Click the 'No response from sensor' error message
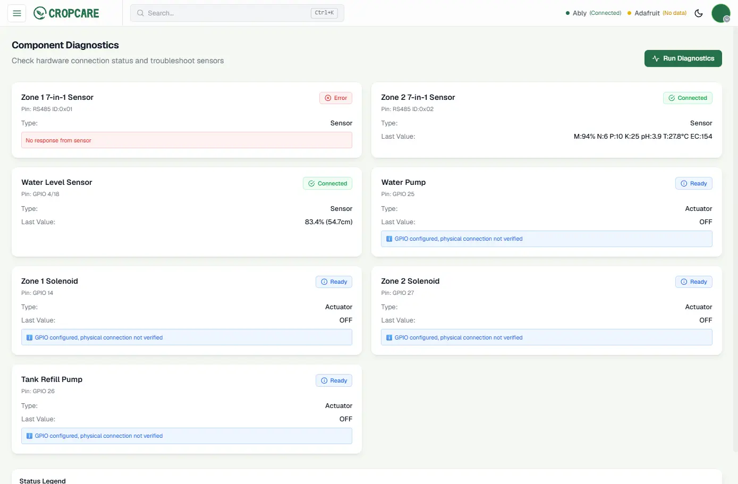This screenshot has width=738, height=484. pos(186,140)
